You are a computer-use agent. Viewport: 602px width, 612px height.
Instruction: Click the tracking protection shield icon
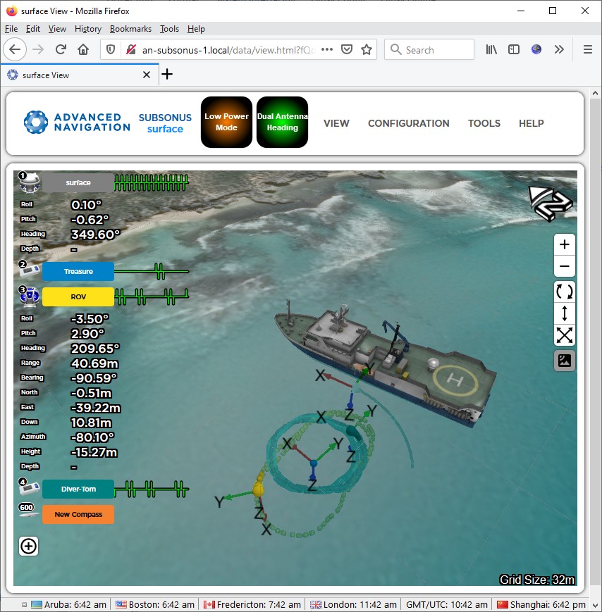(x=111, y=49)
